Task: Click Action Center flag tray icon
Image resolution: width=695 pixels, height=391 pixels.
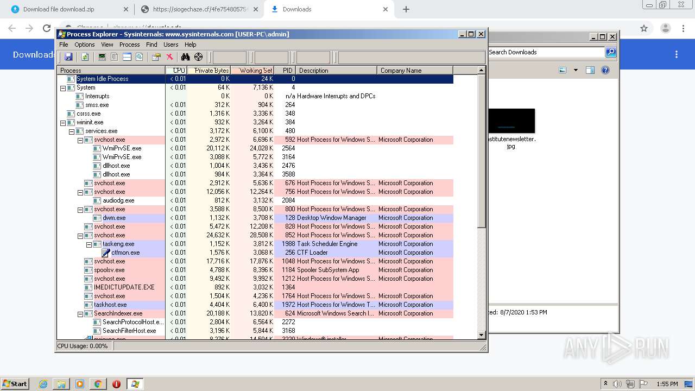Action: point(643,384)
